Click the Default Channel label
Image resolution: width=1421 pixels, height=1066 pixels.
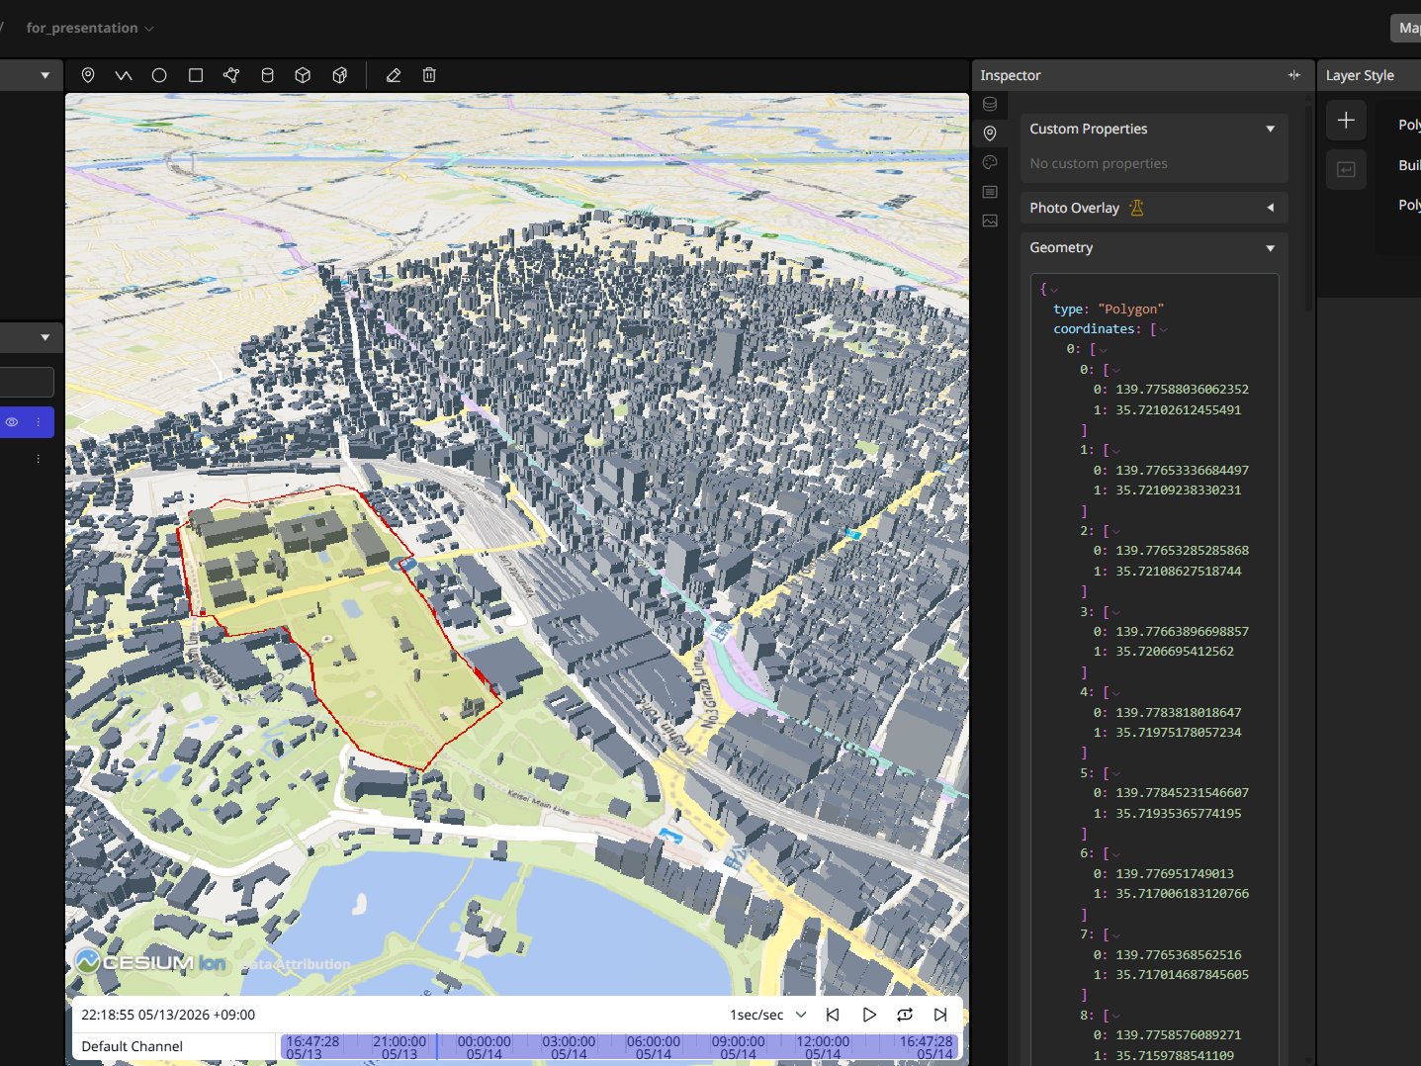(x=132, y=1046)
